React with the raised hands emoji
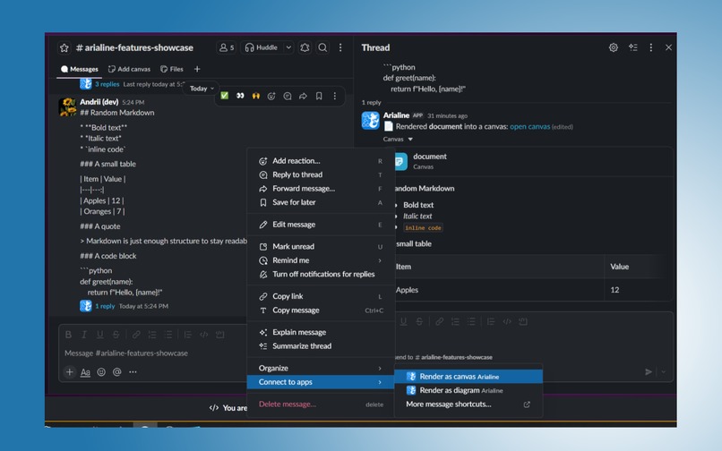This screenshot has width=722, height=451. click(x=256, y=96)
